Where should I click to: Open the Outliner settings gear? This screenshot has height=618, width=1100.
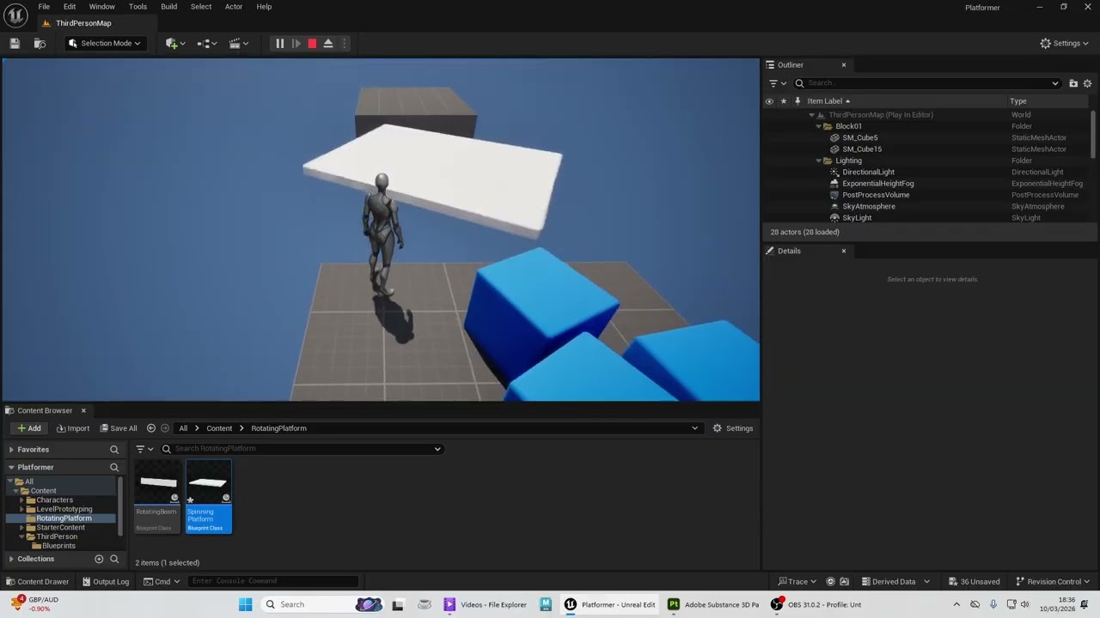click(1087, 83)
